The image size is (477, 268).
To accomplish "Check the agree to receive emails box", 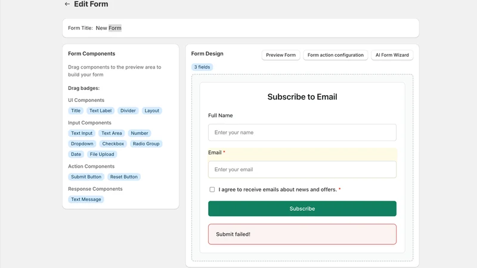I will 212,189.
